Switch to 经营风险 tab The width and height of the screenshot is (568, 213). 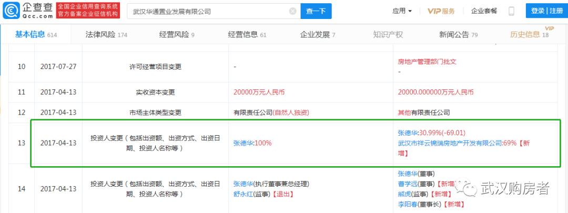pos(177,35)
